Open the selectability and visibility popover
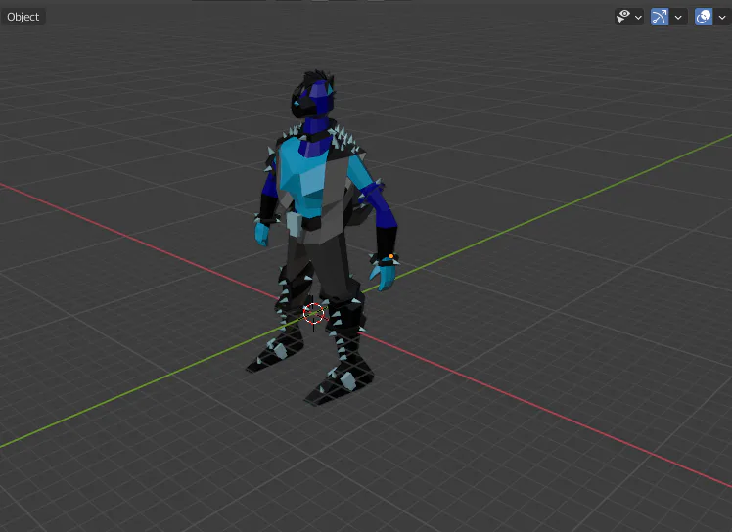Screen dimensions: 732x532 [x=629, y=17]
